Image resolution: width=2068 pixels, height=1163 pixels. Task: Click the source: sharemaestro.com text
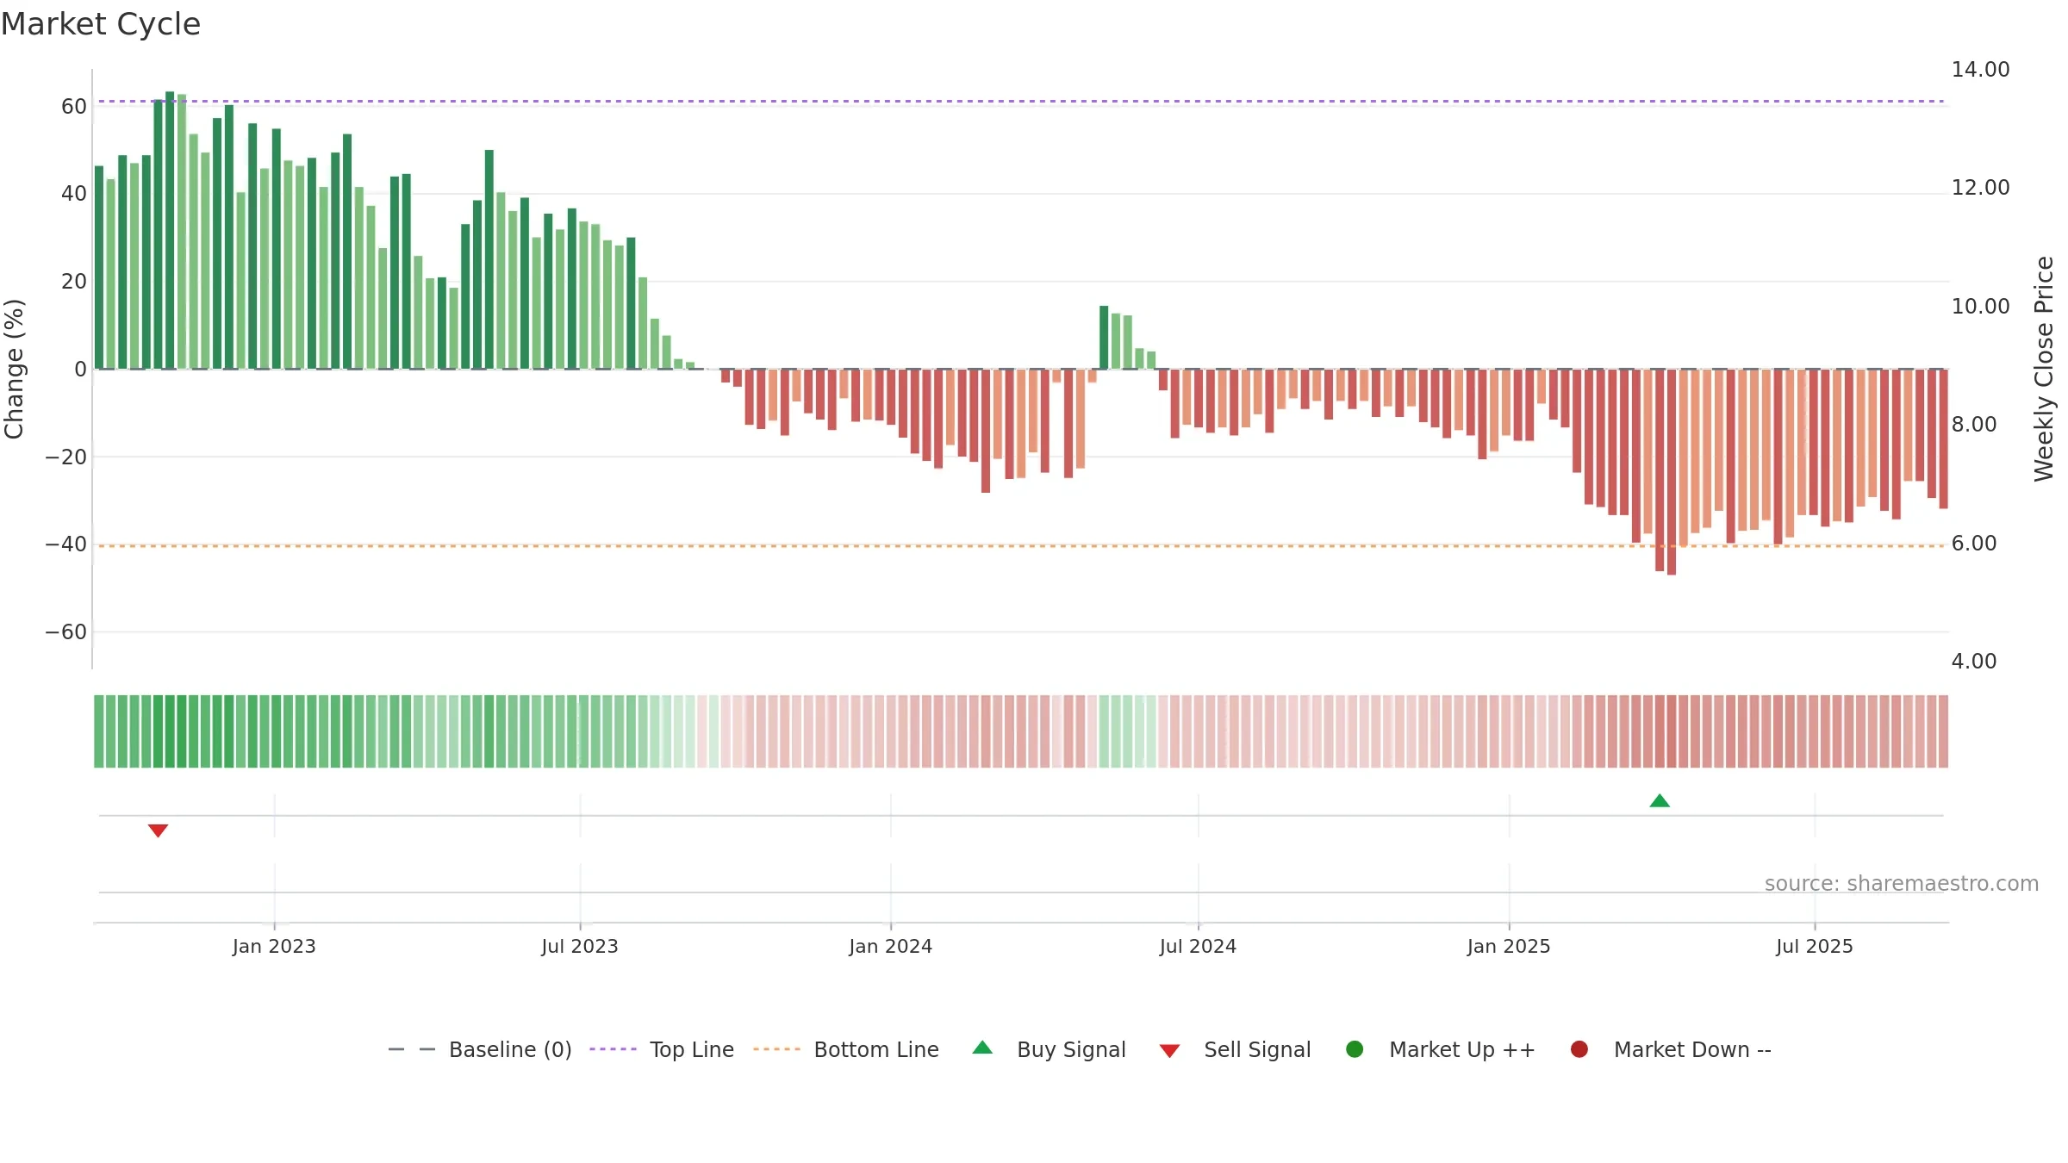point(1902,884)
